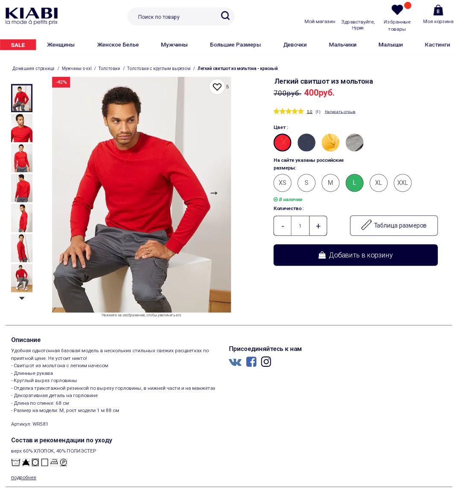This screenshot has height=491, width=461.
Task: Select size XS
Action: pos(282,183)
